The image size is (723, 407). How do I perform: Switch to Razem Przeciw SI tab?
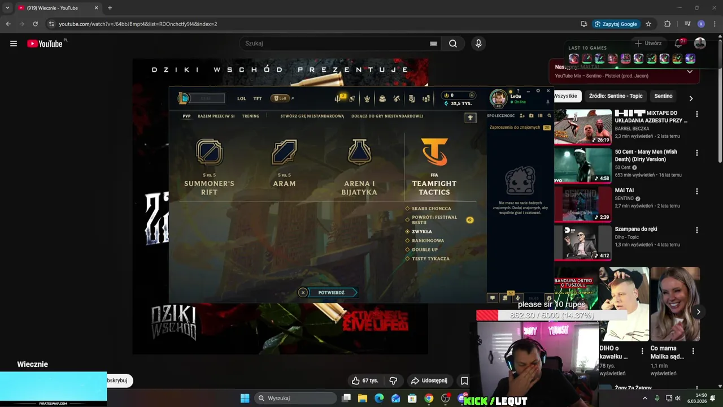coord(216,116)
